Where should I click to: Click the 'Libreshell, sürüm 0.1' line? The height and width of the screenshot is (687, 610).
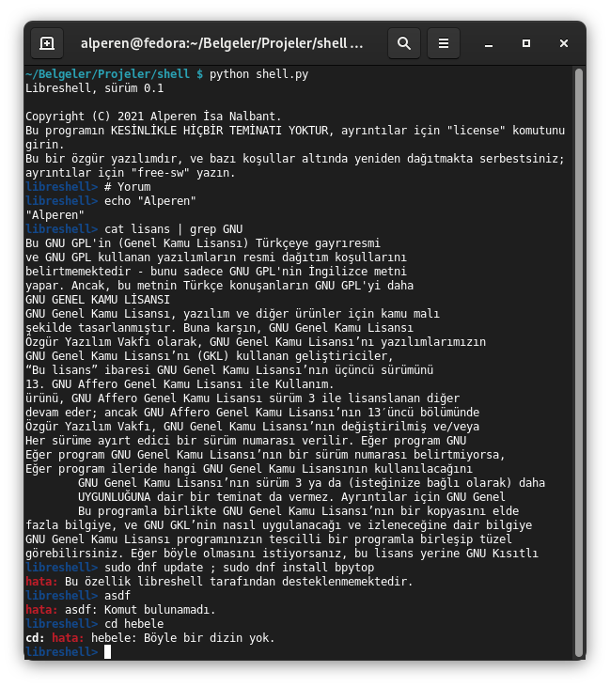tap(95, 88)
